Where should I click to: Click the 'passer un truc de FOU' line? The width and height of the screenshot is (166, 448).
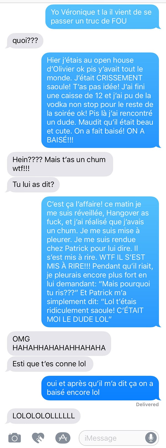coord(89,21)
